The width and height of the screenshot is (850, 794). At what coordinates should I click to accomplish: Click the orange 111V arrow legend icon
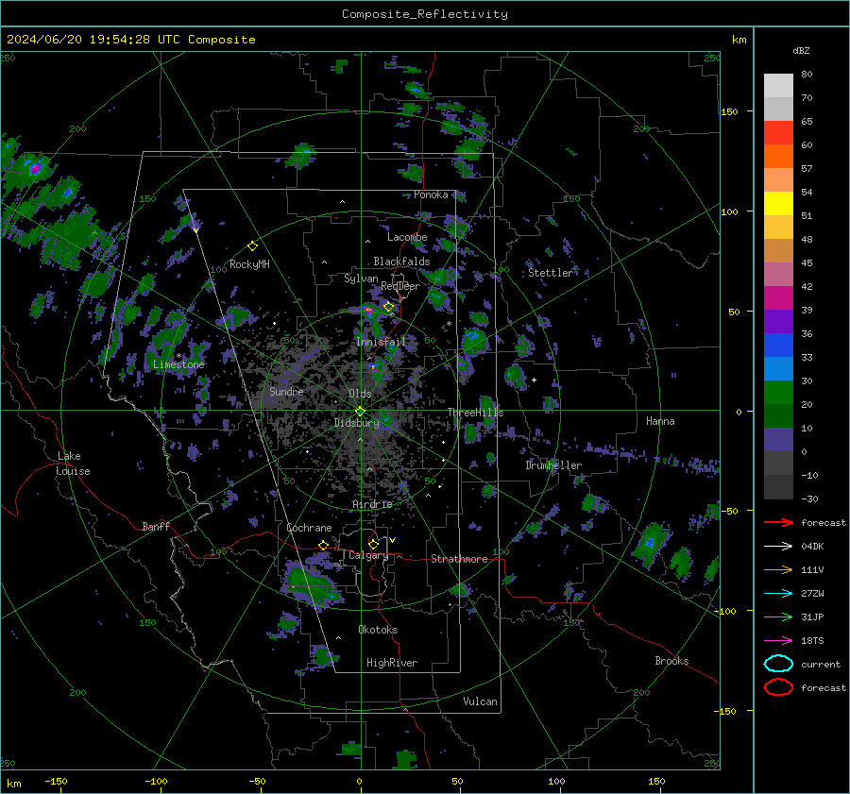point(778,569)
